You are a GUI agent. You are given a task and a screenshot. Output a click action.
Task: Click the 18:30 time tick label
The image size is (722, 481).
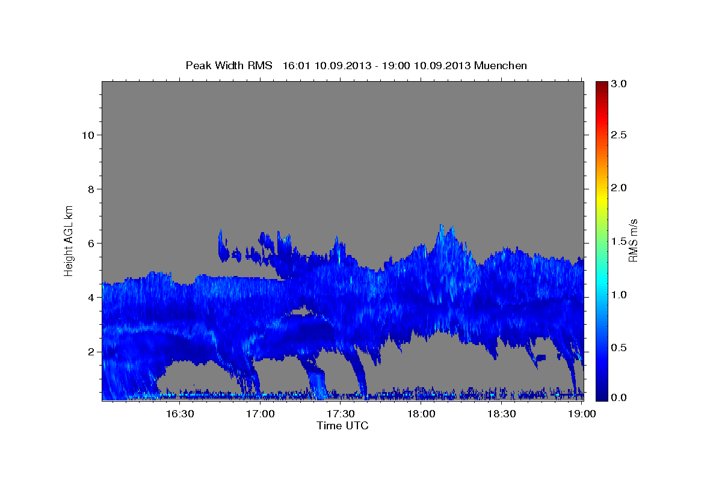(x=501, y=414)
